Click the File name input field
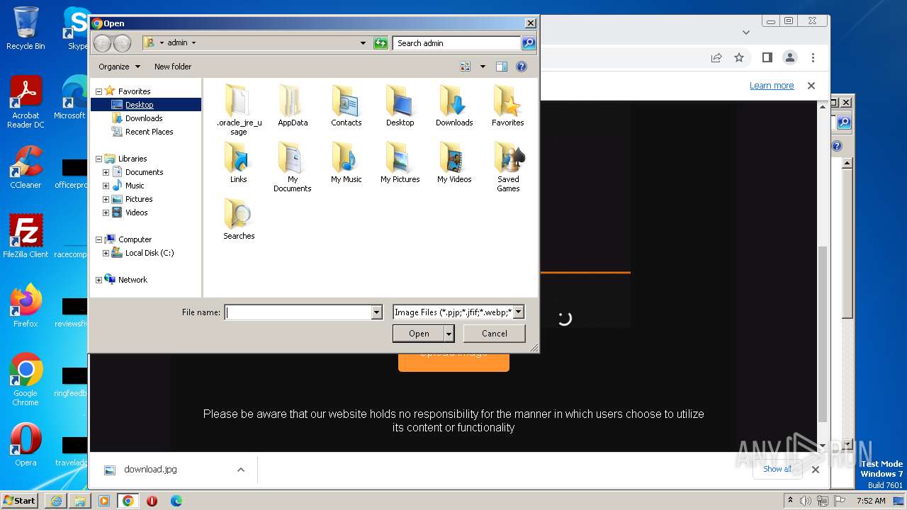Screen dimensions: 907x510 point(298,312)
